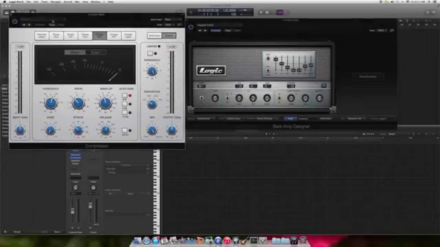
Task: Enable Auto release button
Action: [x=124, y=130]
